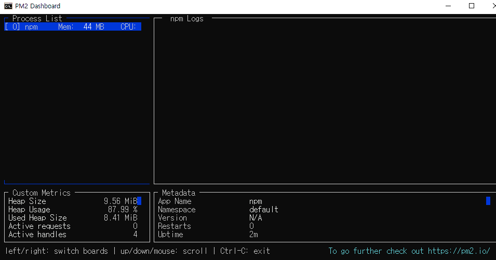The width and height of the screenshot is (496, 260).
Task: Click the Used Heap Size label
Action: [37, 217]
